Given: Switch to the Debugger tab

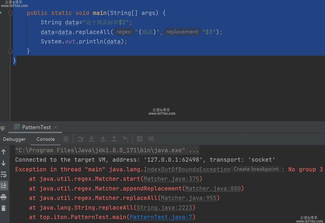Looking at the screenshot, I should (x=14, y=139).
